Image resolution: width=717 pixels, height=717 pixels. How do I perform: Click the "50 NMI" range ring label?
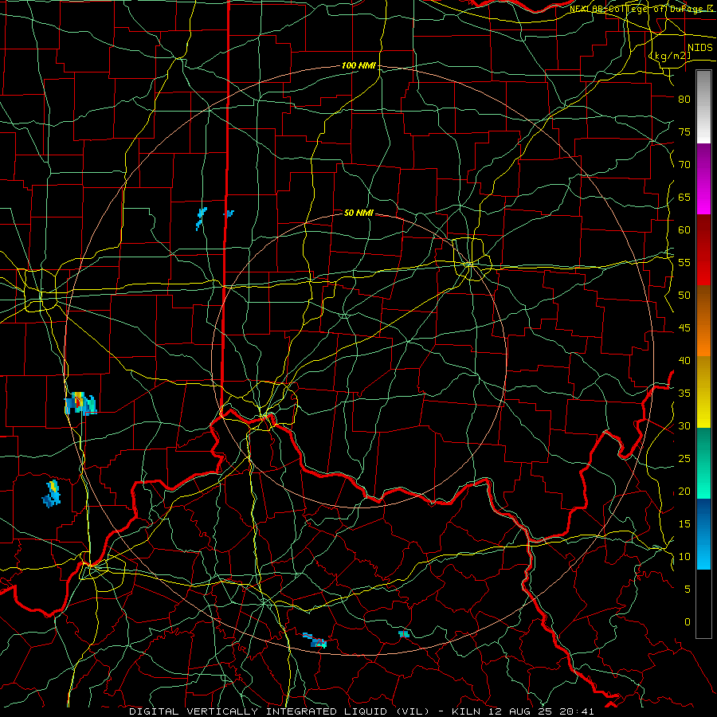(x=358, y=213)
